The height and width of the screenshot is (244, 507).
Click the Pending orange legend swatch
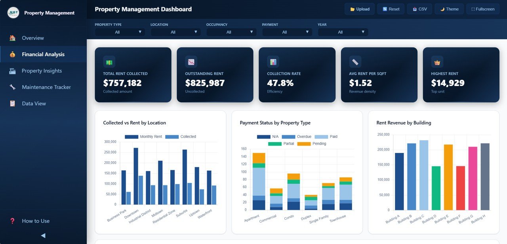[x=305, y=143]
